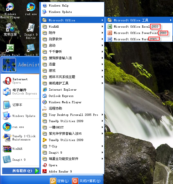The image size is (173, 184).
Task: Launch Internet Explorer from programs list
Action: 72,90
